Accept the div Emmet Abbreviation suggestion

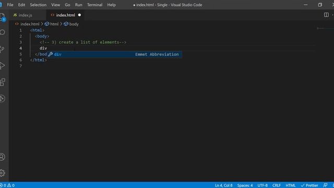115,54
